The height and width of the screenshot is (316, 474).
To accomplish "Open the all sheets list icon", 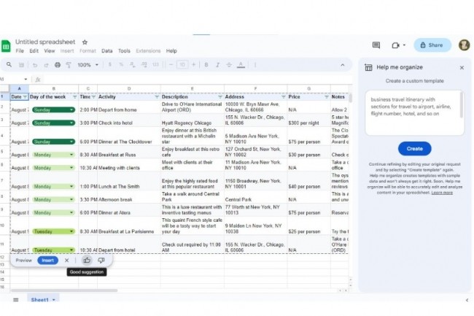I will pyautogui.click(x=15, y=300).
